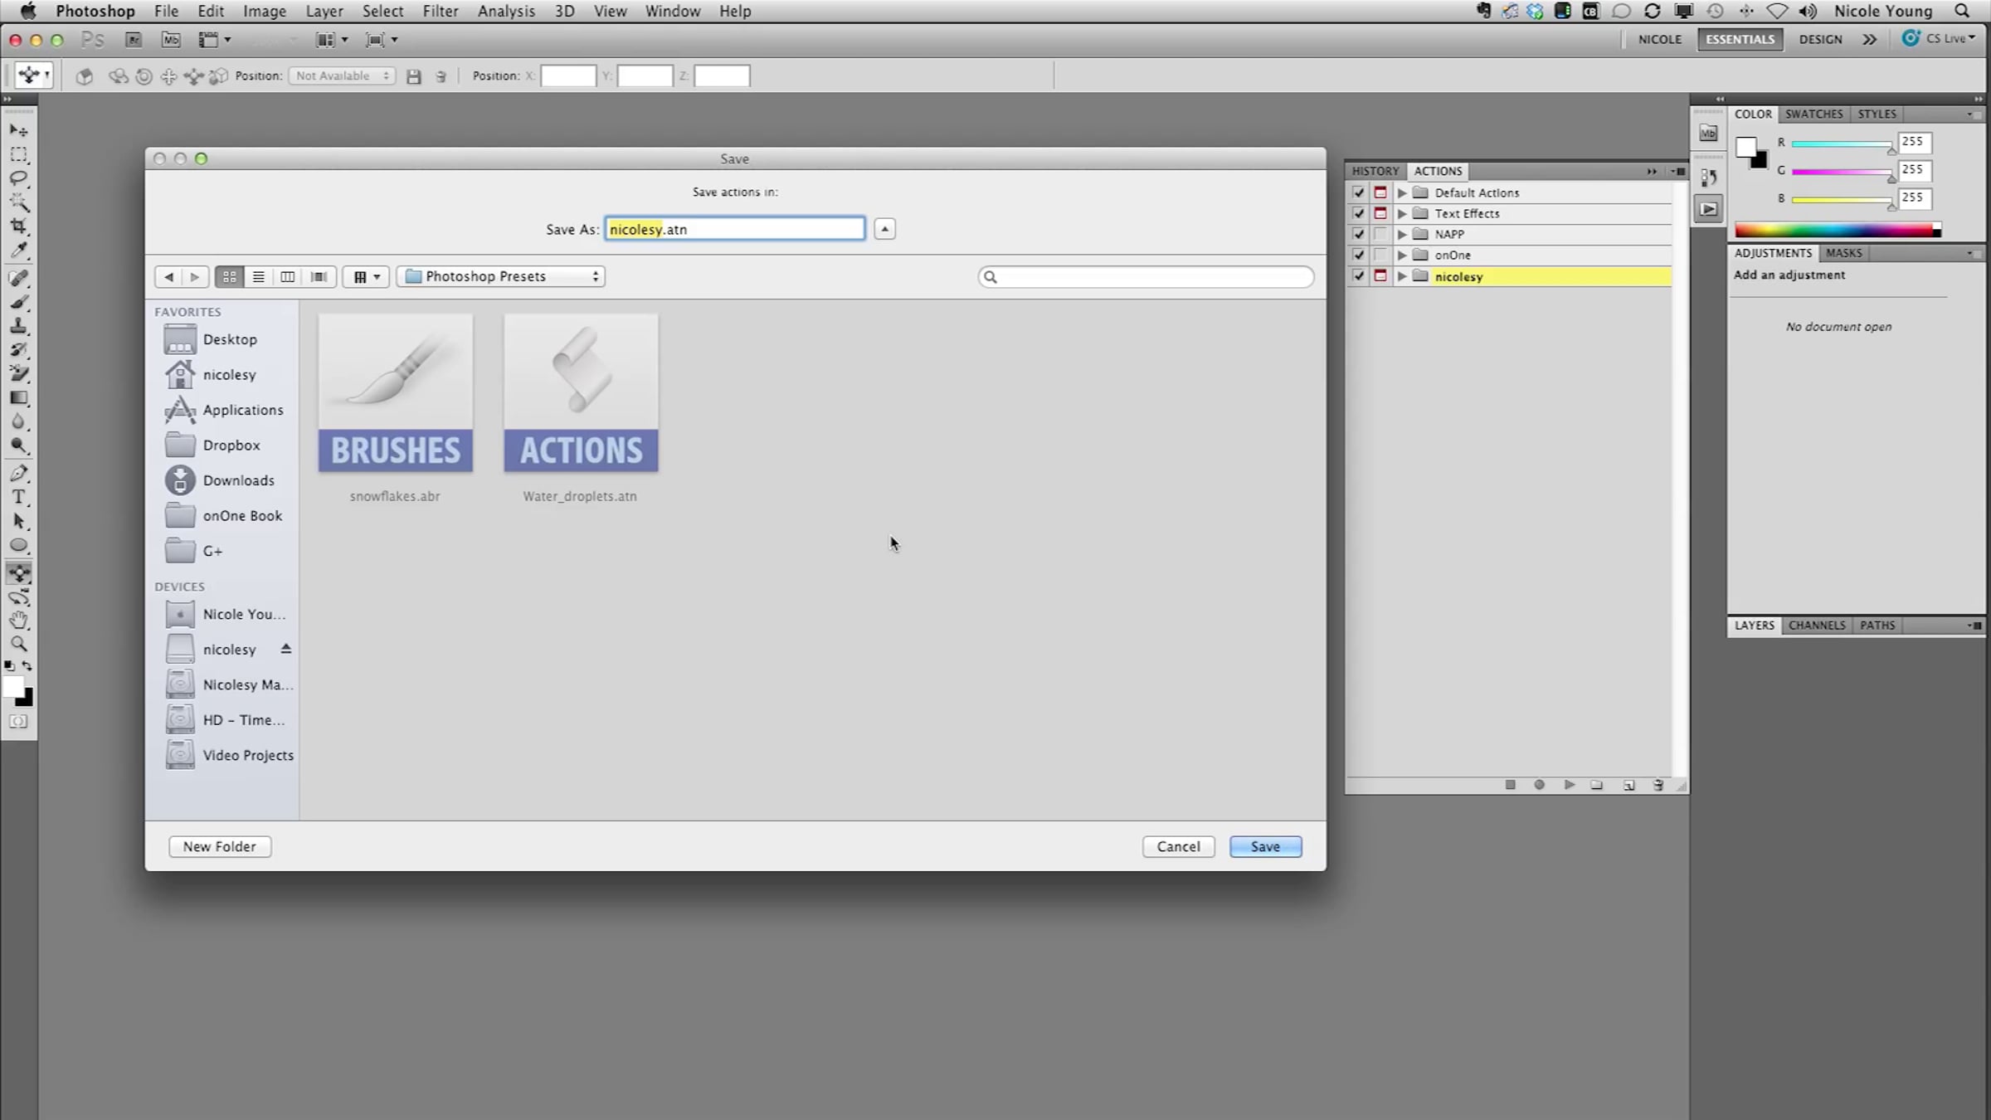Open the Window menu
Screen dimensions: 1991x1120
coord(673,11)
